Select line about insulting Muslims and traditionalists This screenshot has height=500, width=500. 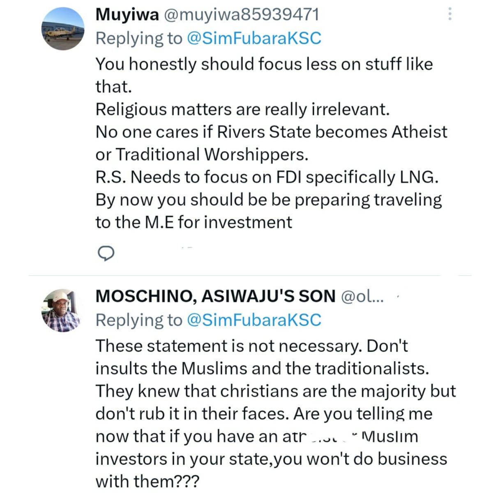pyautogui.click(x=262, y=369)
